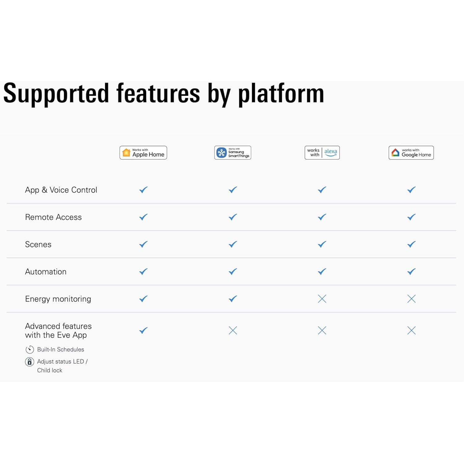Screen dimensions: 464x463
Task: Click the Energy monitoring X under Alexa
Action: coord(322,299)
